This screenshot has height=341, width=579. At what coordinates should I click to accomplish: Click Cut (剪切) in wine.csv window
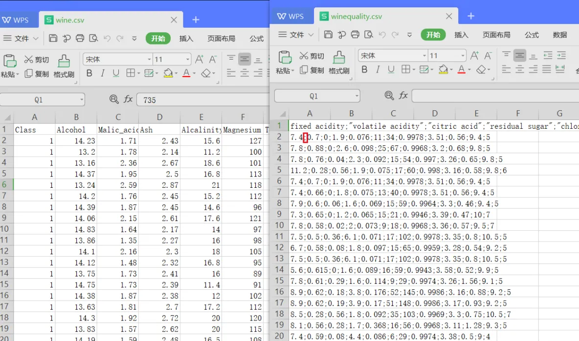point(37,60)
